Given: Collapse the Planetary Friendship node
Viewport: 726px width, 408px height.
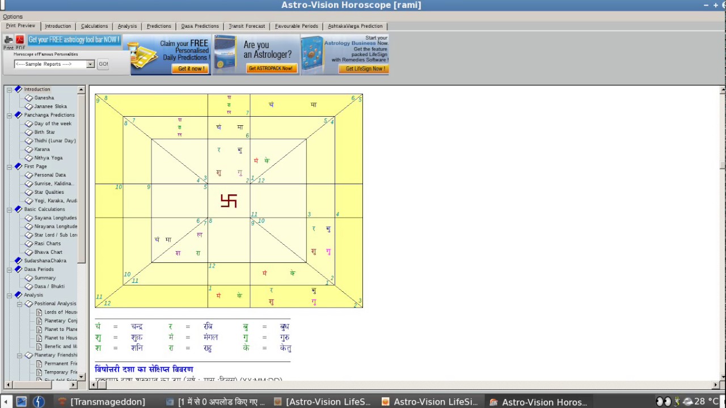Looking at the screenshot, I should pos(19,355).
